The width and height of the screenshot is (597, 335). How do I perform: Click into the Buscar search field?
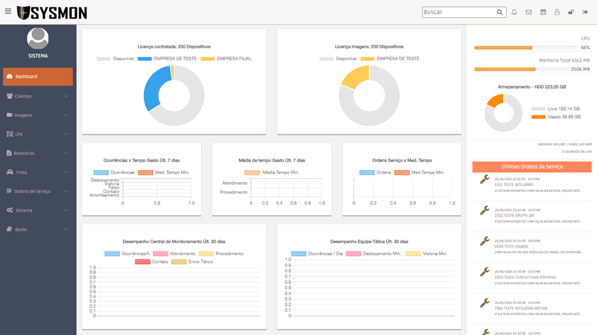pos(458,12)
